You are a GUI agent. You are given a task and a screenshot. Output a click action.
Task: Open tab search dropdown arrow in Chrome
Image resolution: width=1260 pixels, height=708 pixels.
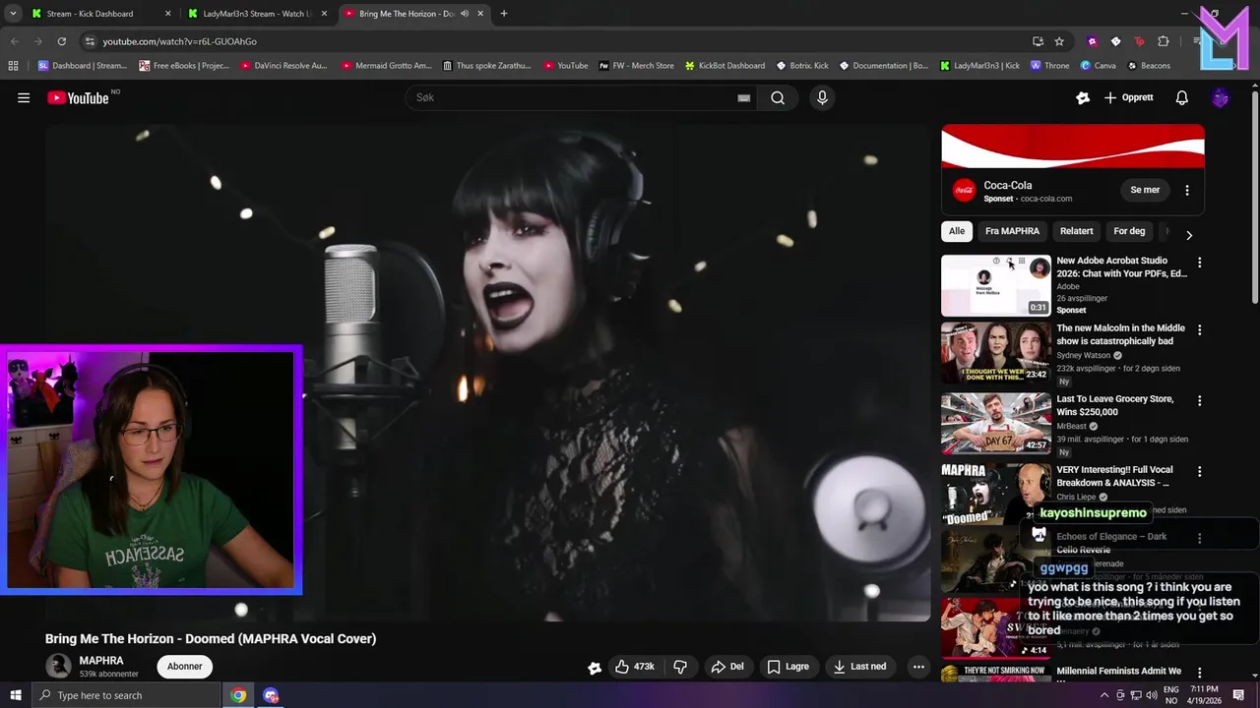(13, 14)
